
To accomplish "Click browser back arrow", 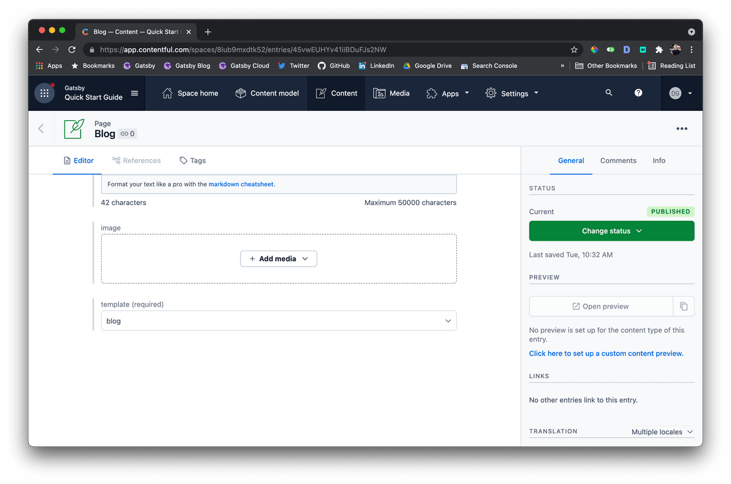I will tap(40, 49).
